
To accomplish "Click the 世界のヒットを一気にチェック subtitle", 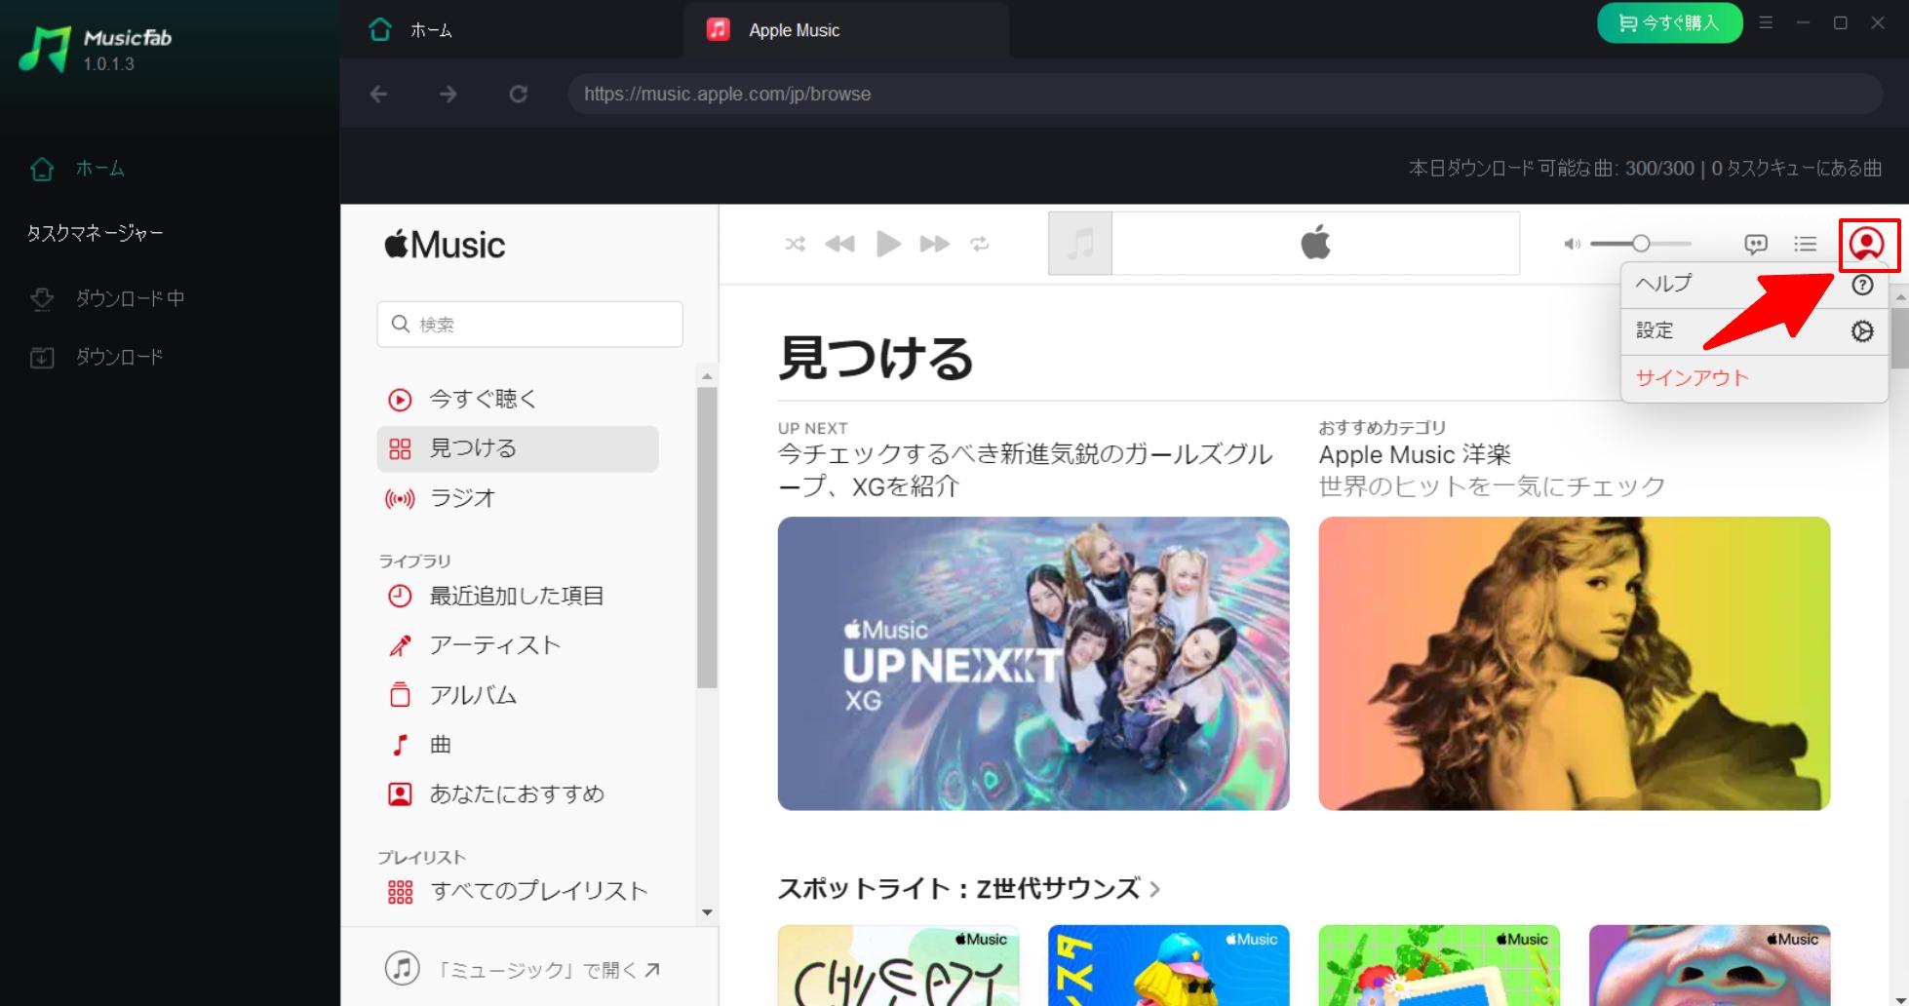I will [1492, 486].
